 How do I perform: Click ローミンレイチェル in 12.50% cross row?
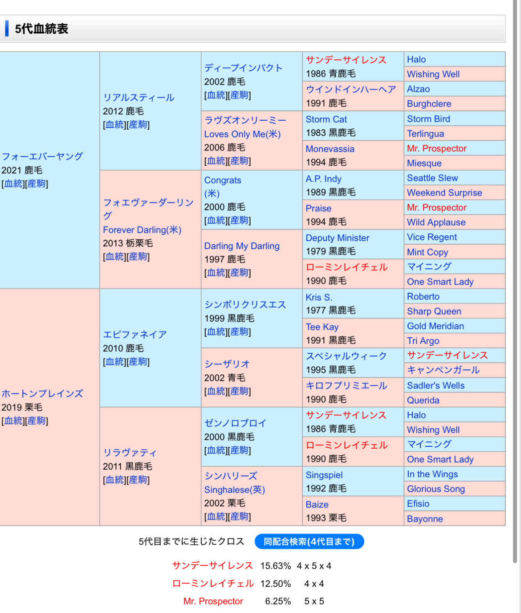point(213,584)
